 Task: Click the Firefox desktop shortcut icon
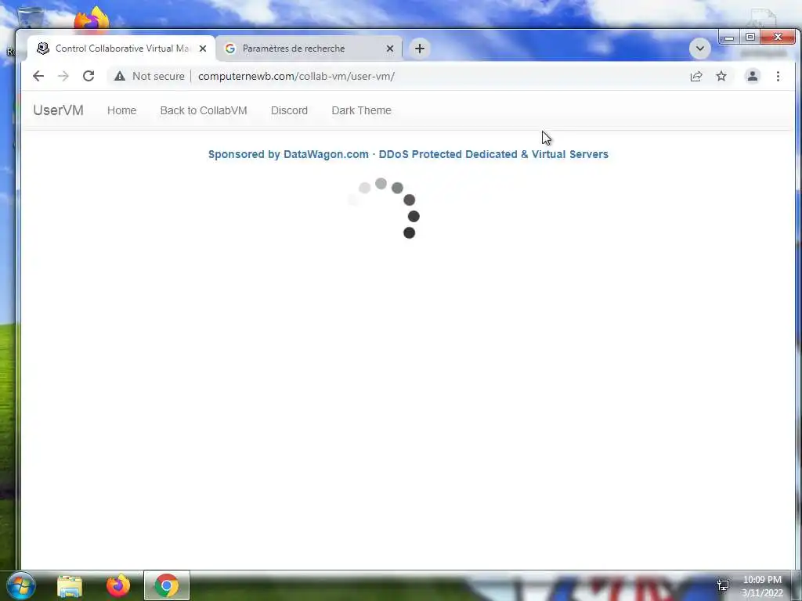pos(92,19)
